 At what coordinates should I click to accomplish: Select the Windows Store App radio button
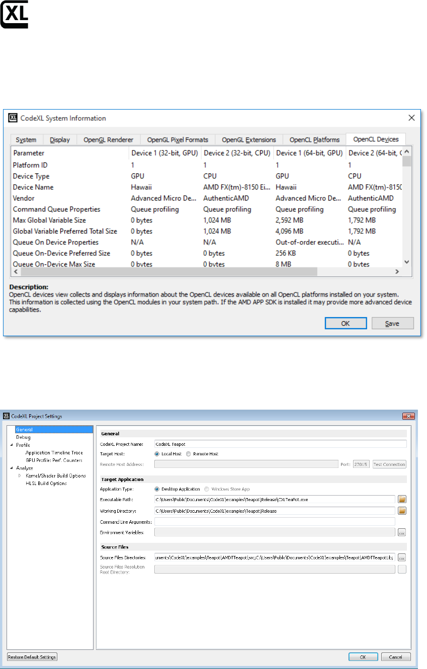207,489
